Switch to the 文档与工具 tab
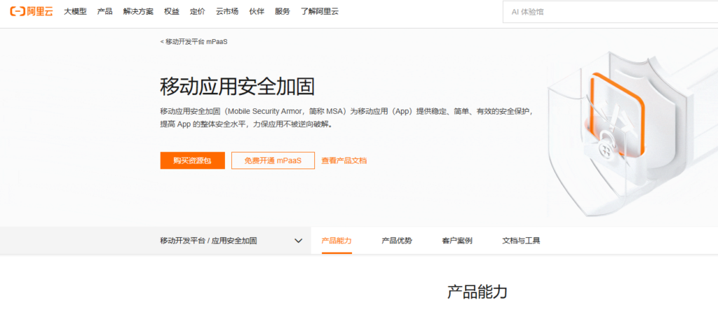This screenshot has width=718, height=328. click(521, 241)
